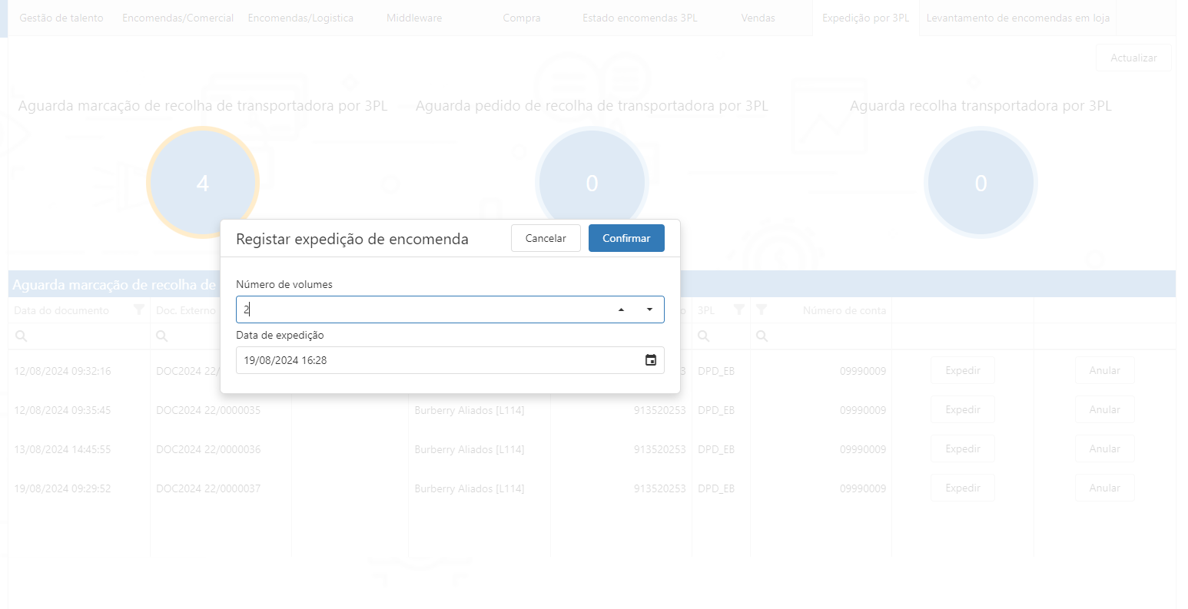Click search icon under Número de conta column
Screen dimensions: 1188x609
point(762,336)
